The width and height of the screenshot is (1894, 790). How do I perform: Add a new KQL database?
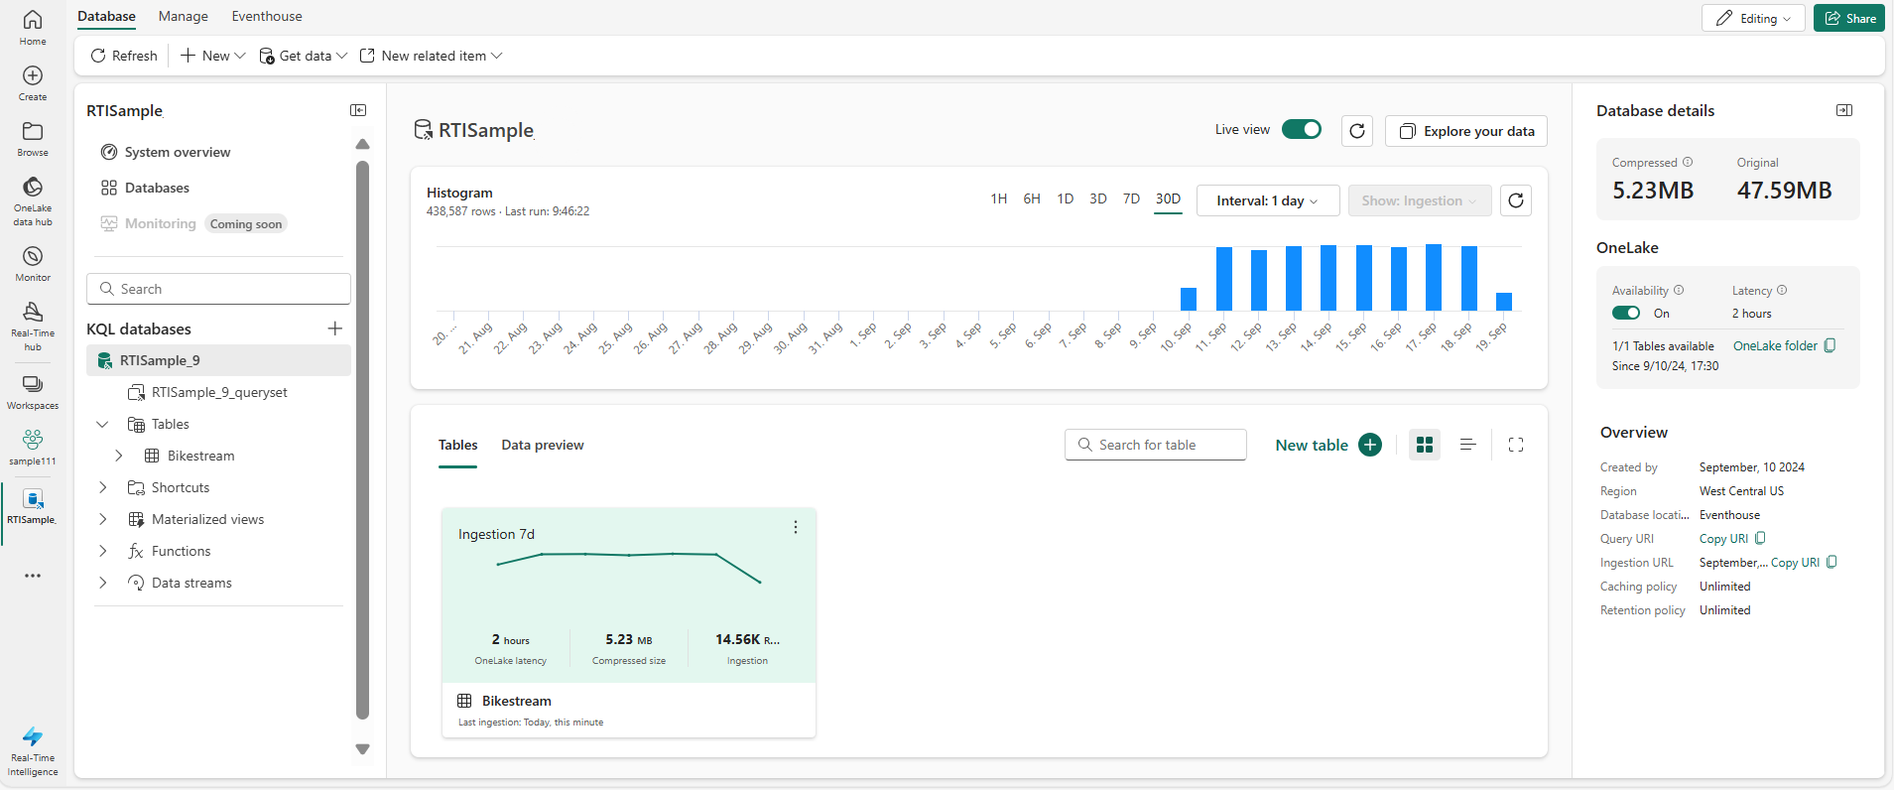(x=335, y=329)
